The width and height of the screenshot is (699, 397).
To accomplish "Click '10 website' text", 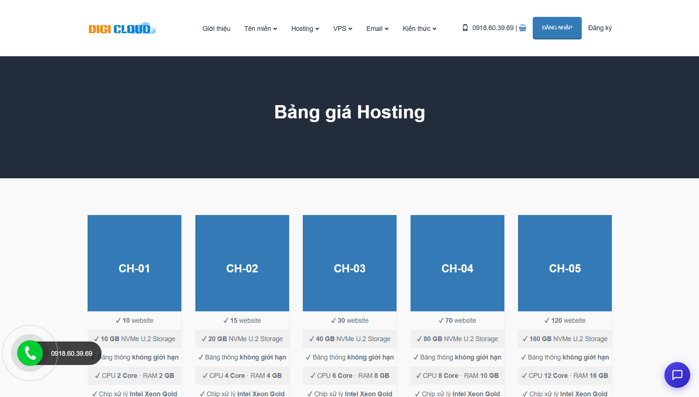I will 138,321.
